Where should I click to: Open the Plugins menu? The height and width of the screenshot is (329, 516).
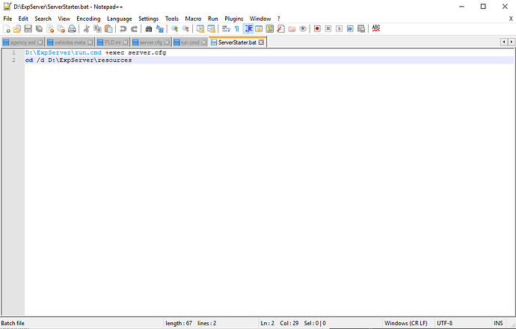[x=234, y=19]
